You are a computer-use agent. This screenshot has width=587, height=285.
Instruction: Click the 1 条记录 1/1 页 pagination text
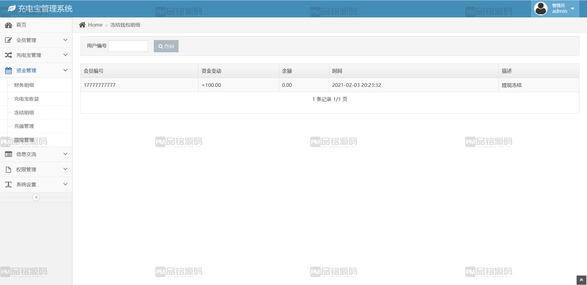[x=330, y=99]
